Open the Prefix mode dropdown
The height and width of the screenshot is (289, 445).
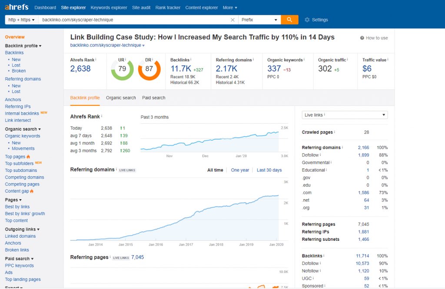pos(259,20)
